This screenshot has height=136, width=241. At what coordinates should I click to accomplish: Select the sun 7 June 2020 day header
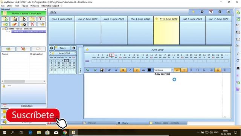click(219, 19)
